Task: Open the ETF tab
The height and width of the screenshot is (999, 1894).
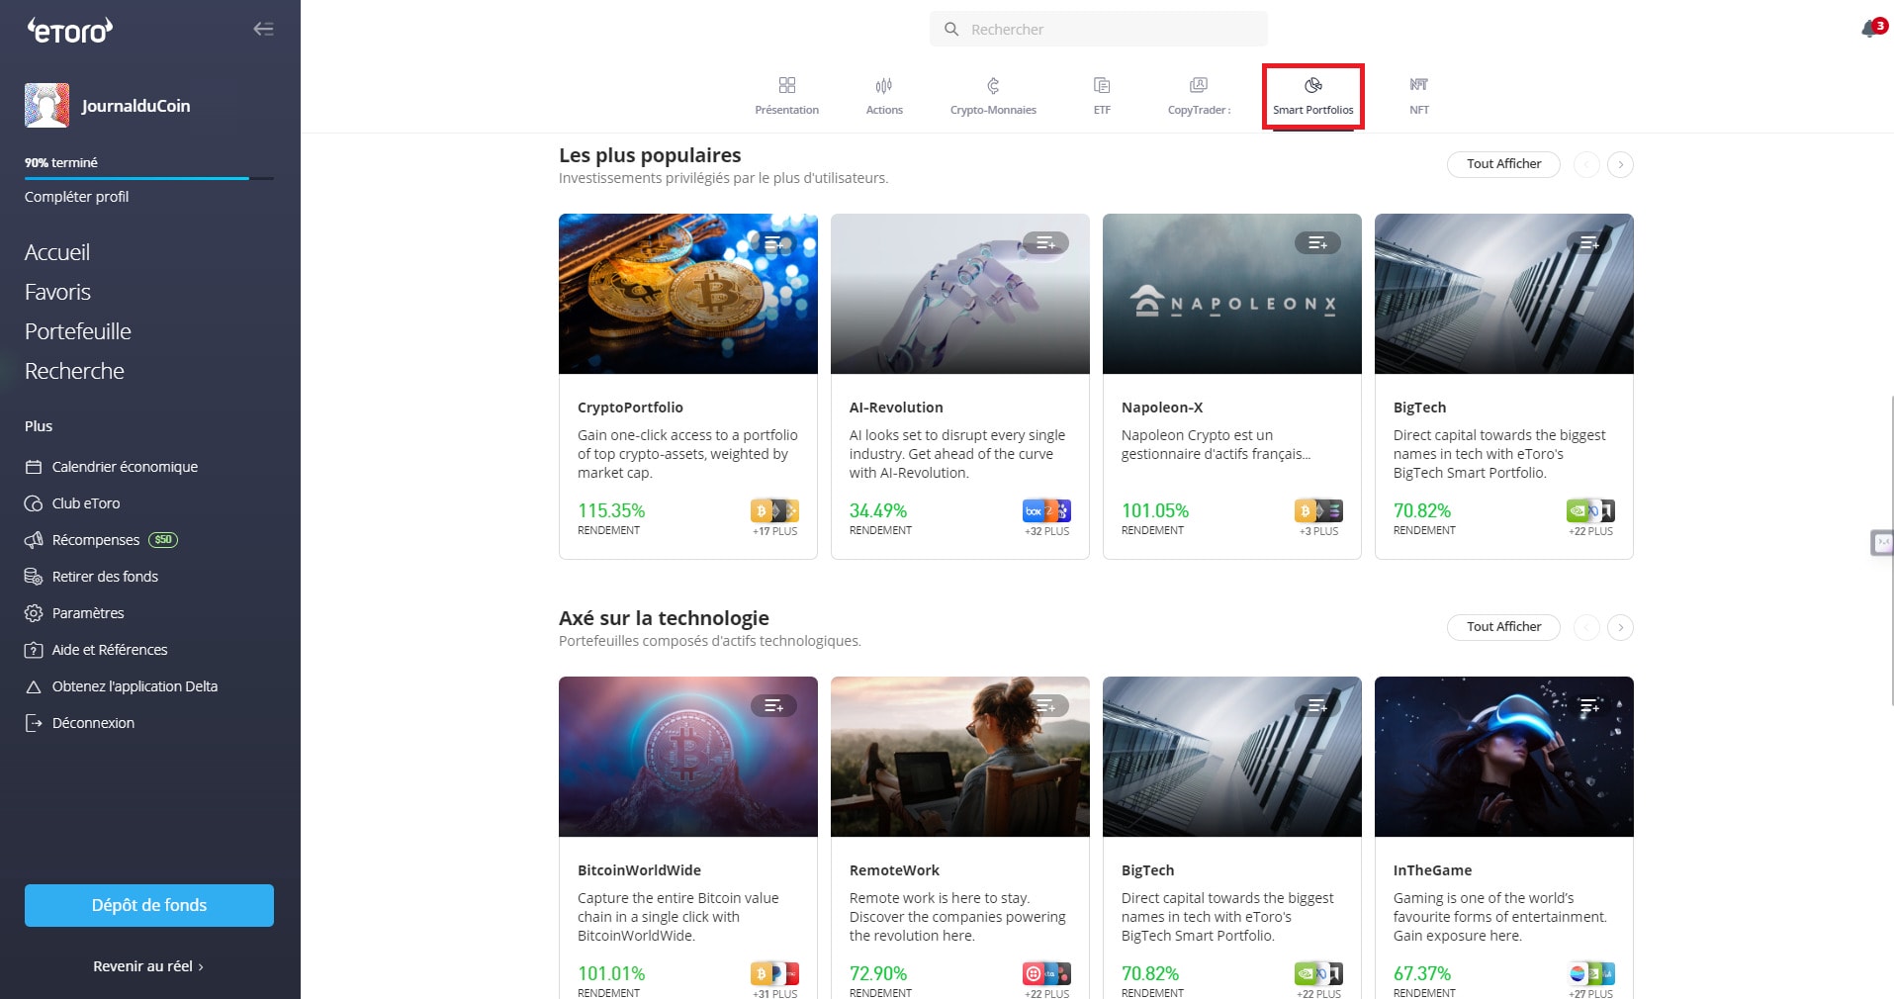Action: point(1102,96)
